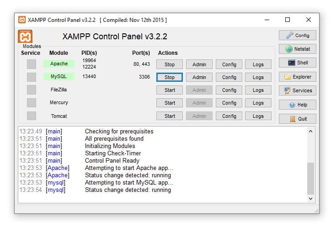This screenshot has width=336, height=233.
Task: Click the orange XAMPP logo
Action: click(25, 37)
